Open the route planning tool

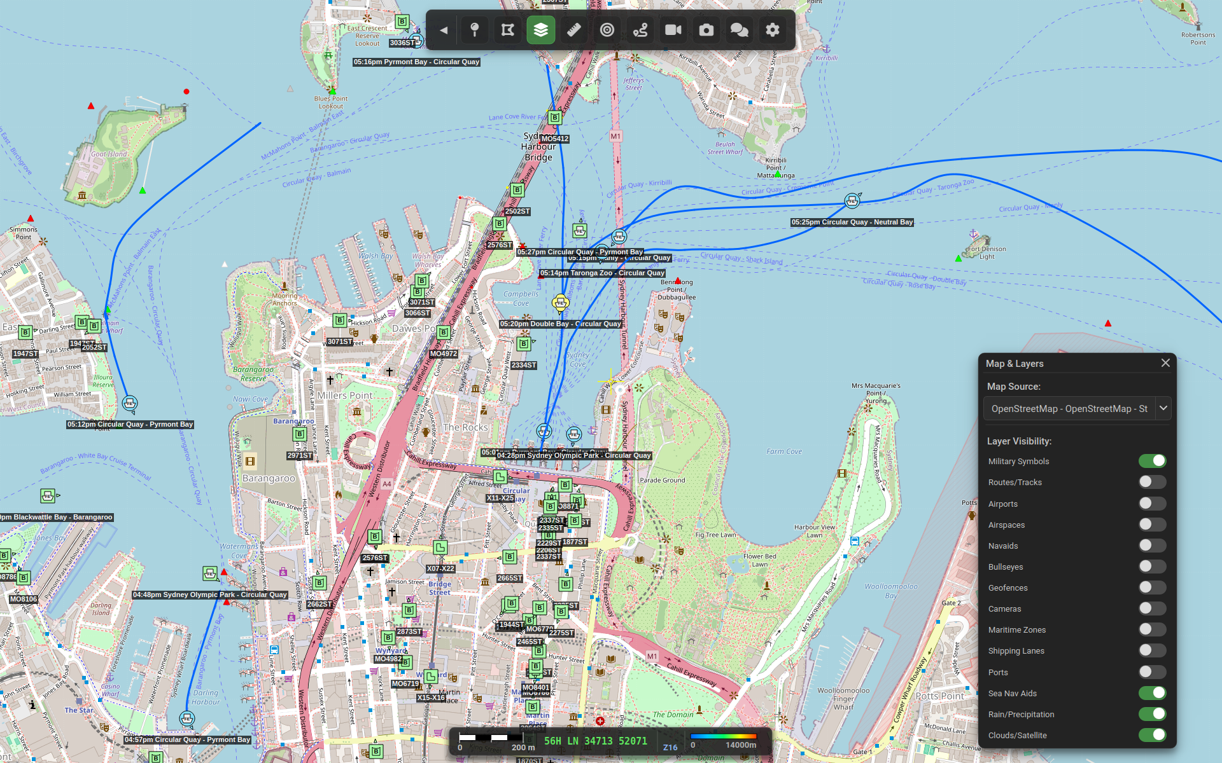pos(640,30)
